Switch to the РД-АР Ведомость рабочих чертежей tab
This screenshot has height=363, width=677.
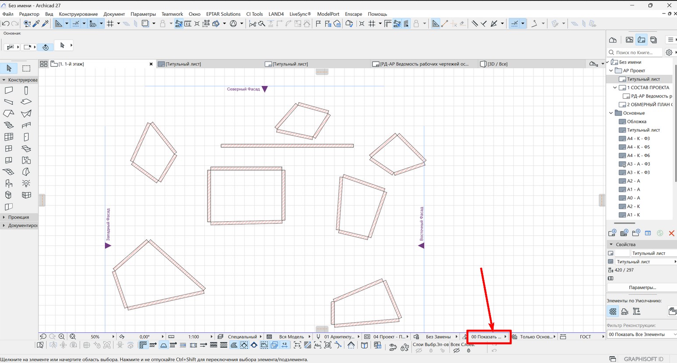pyautogui.click(x=424, y=64)
